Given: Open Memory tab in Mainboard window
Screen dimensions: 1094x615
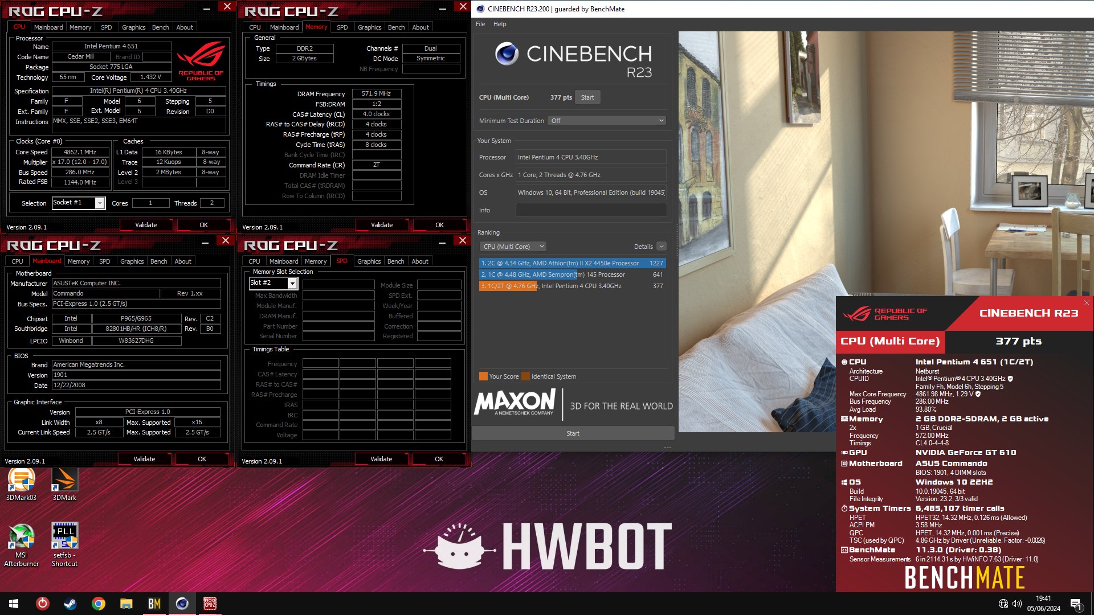Looking at the screenshot, I should click(x=79, y=261).
